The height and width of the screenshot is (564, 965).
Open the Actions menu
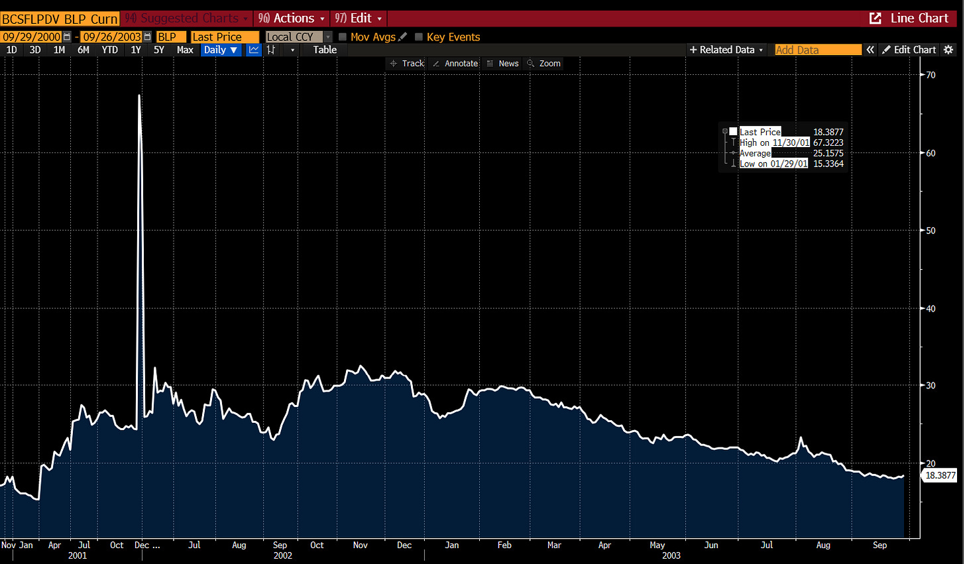(292, 19)
